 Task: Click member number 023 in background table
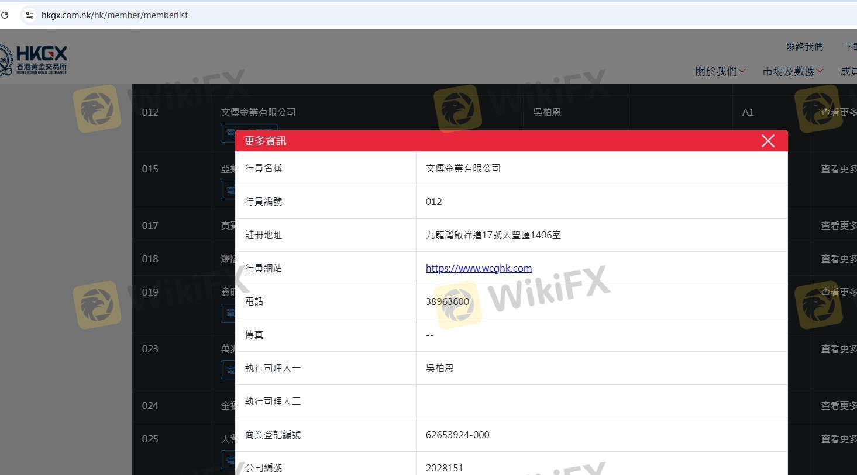tap(150, 349)
